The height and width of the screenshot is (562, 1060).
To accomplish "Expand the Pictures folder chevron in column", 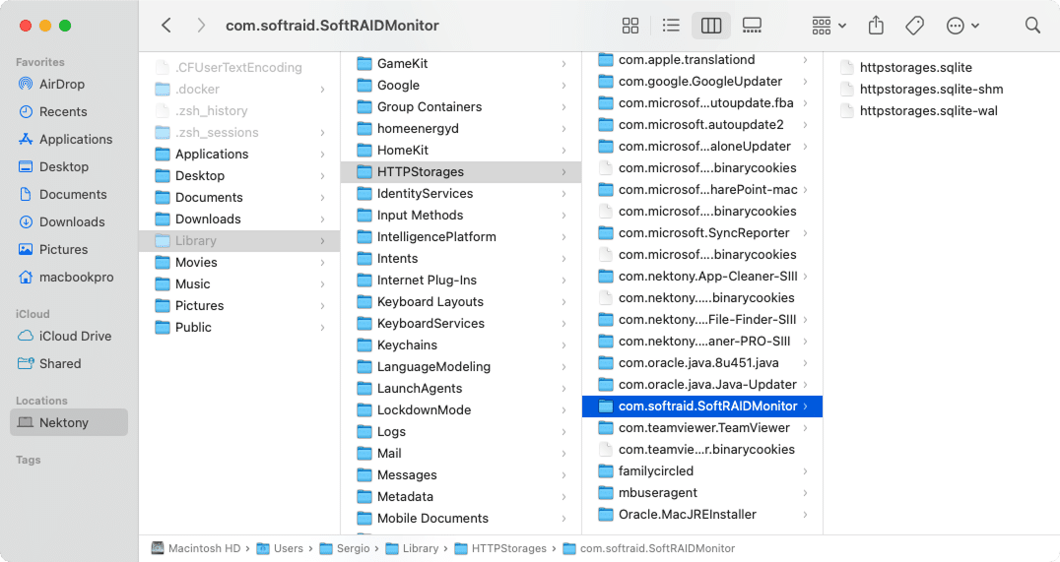I will (x=322, y=306).
